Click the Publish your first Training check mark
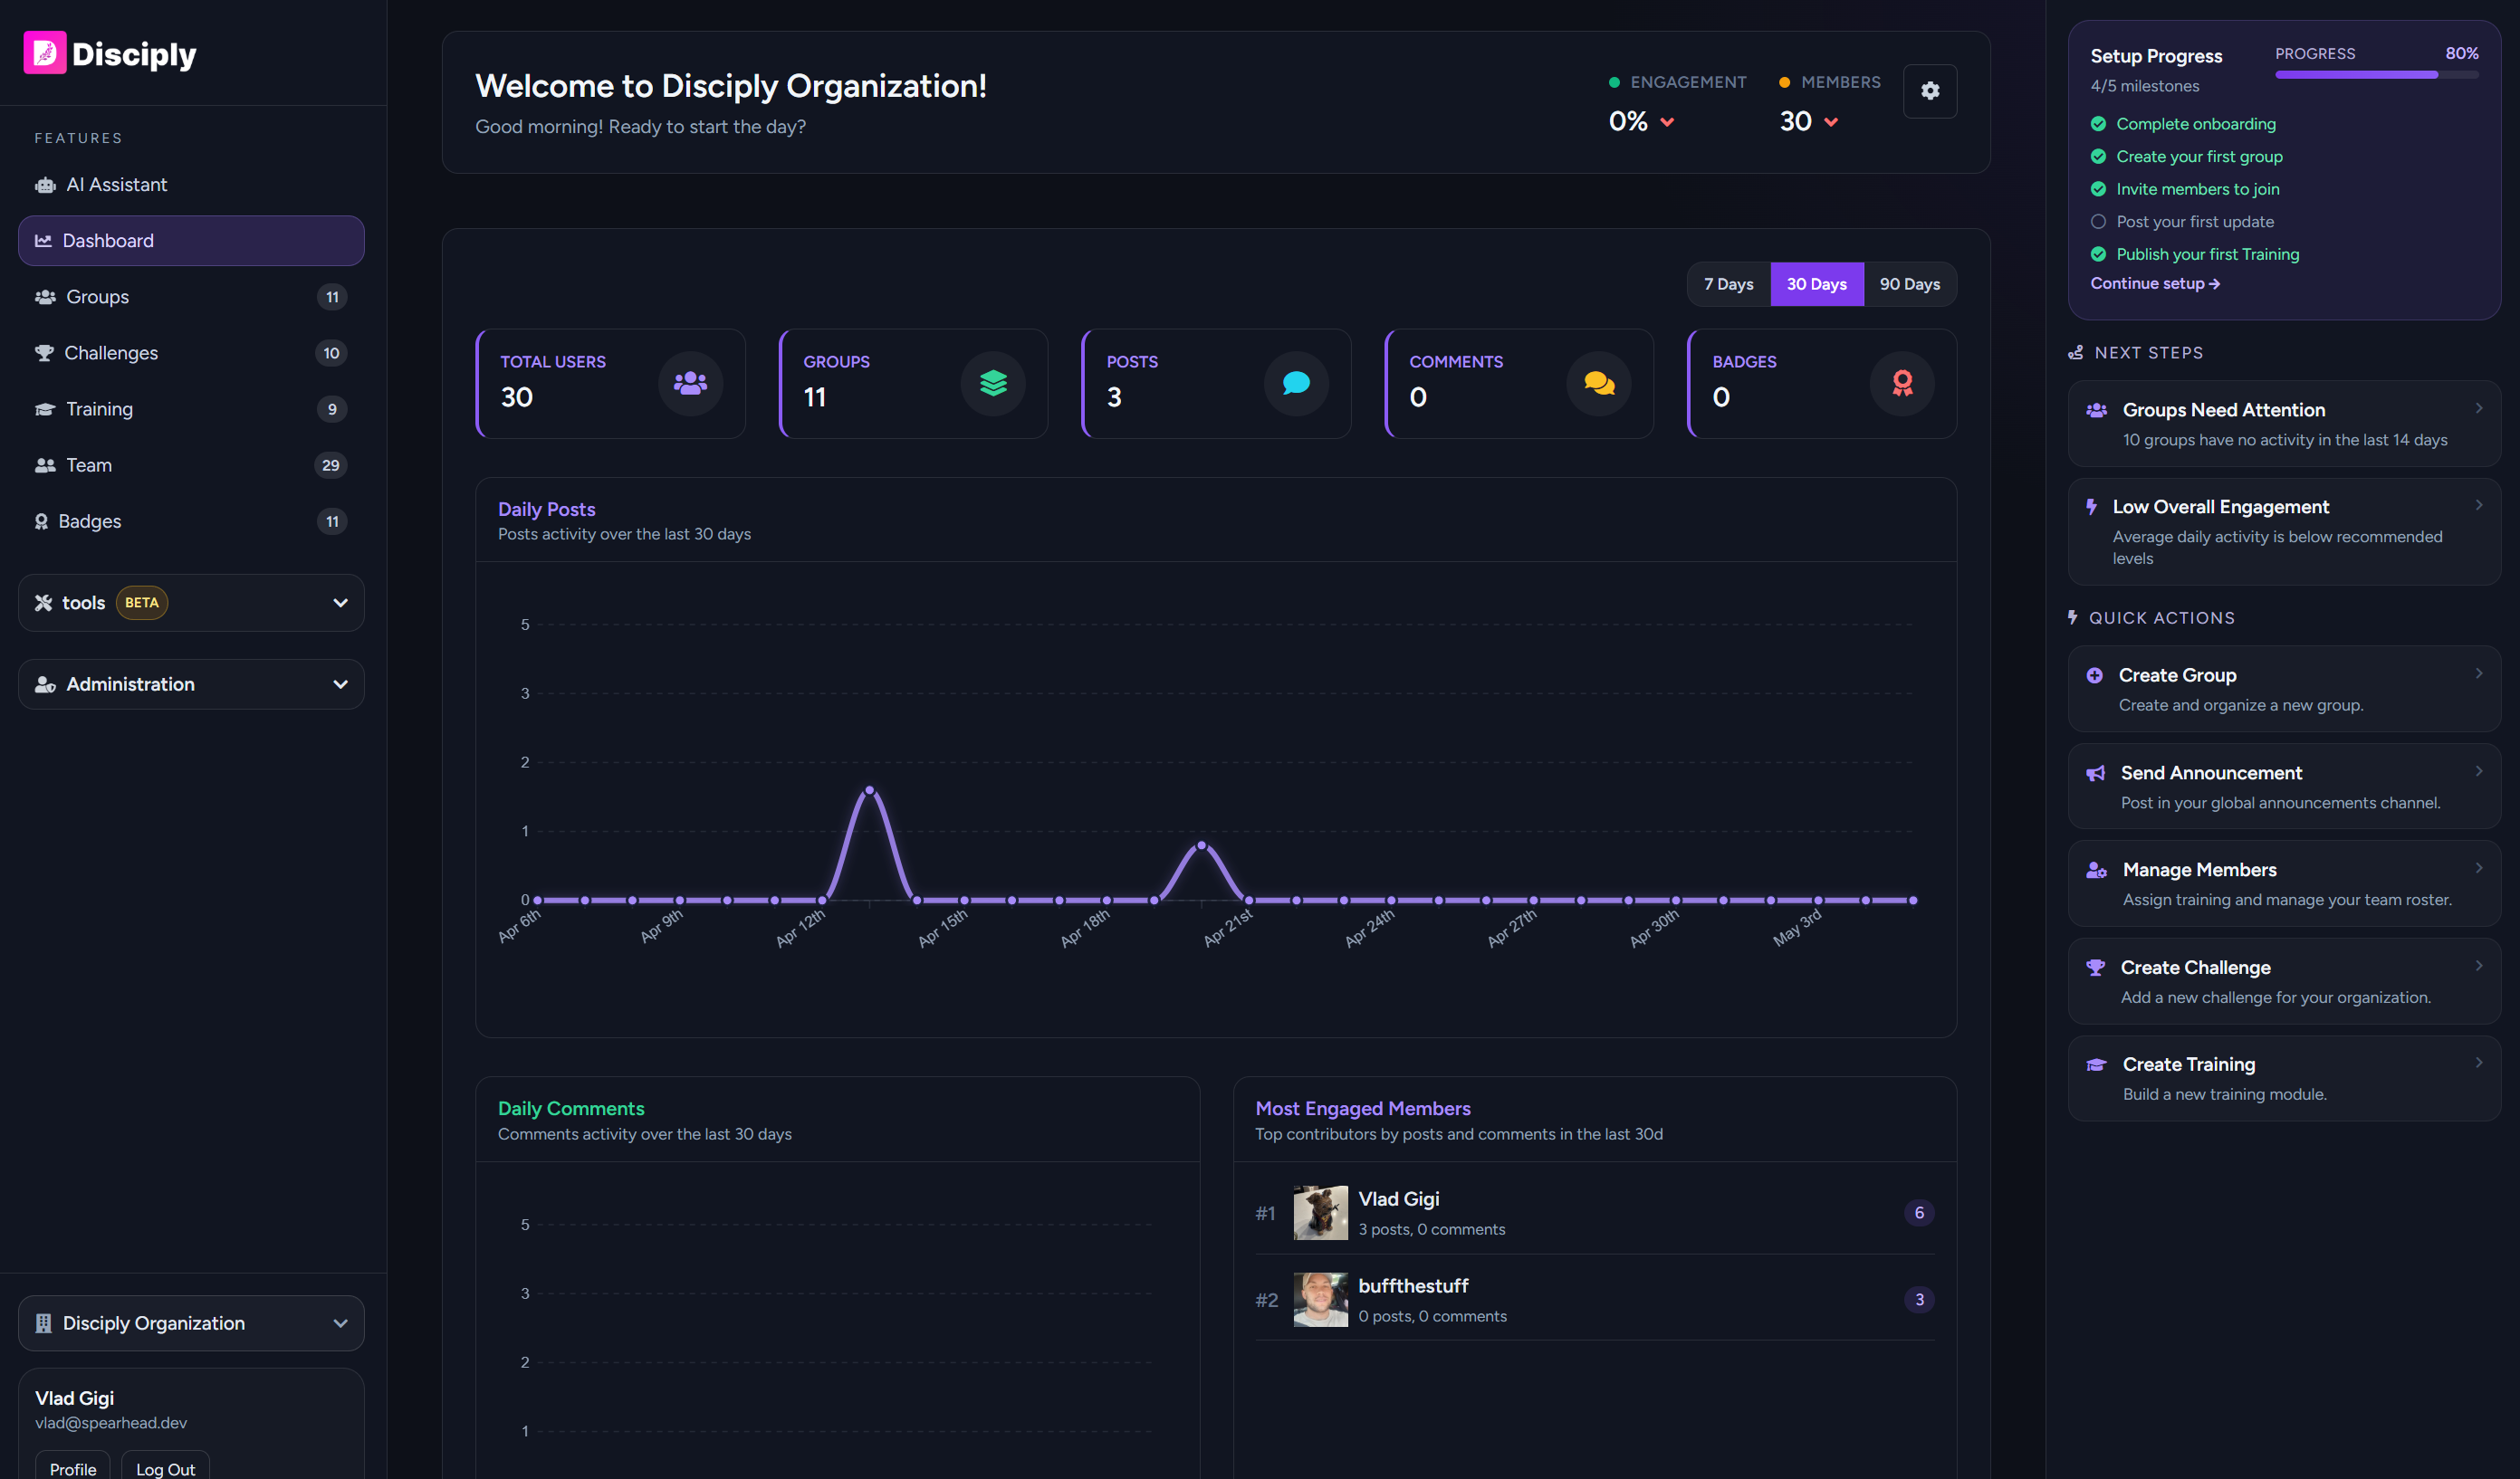Image resolution: width=2520 pixels, height=1479 pixels. (x=2098, y=253)
